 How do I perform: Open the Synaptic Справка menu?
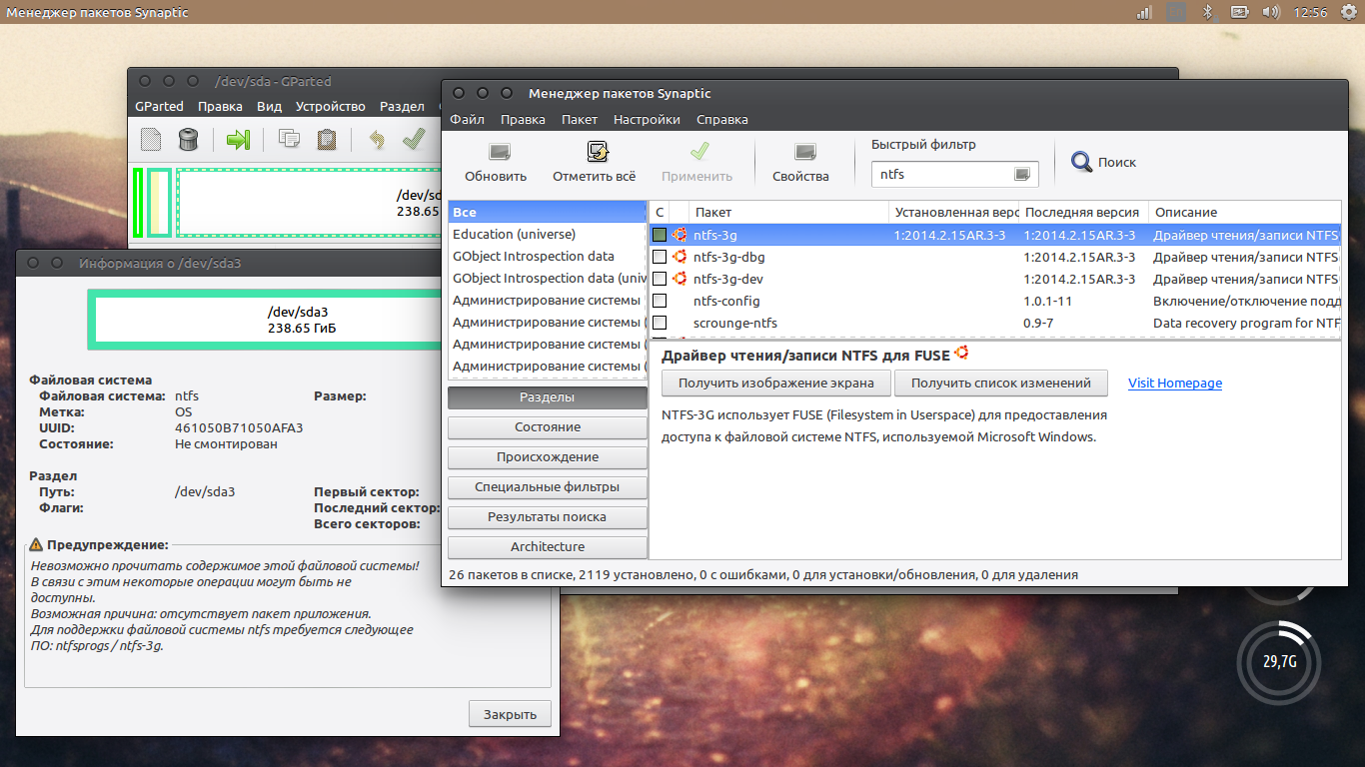click(x=721, y=119)
